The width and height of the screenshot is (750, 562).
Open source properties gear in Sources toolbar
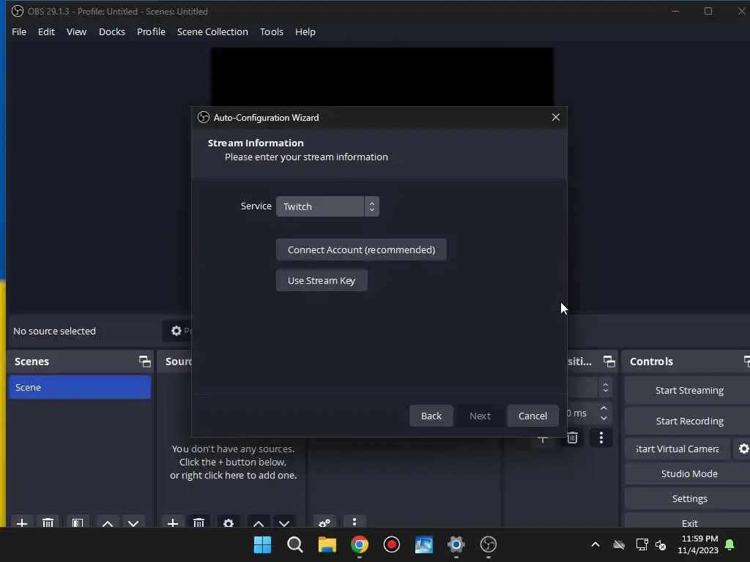pyautogui.click(x=229, y=522)
